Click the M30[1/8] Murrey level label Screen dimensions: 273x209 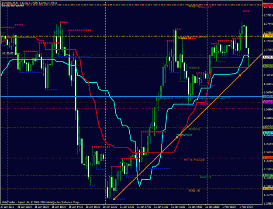[194, 190]
